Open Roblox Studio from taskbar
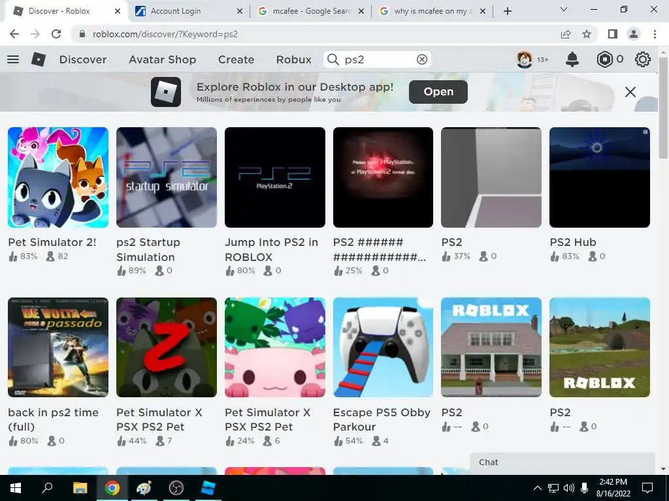 [208, 488]
